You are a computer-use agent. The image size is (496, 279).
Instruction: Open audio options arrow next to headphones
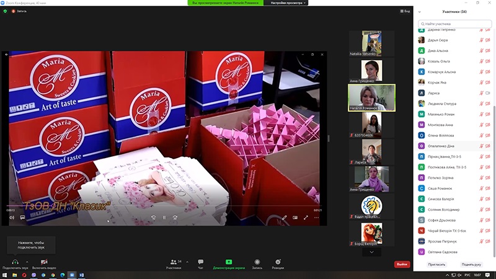(x=27, y=262)
